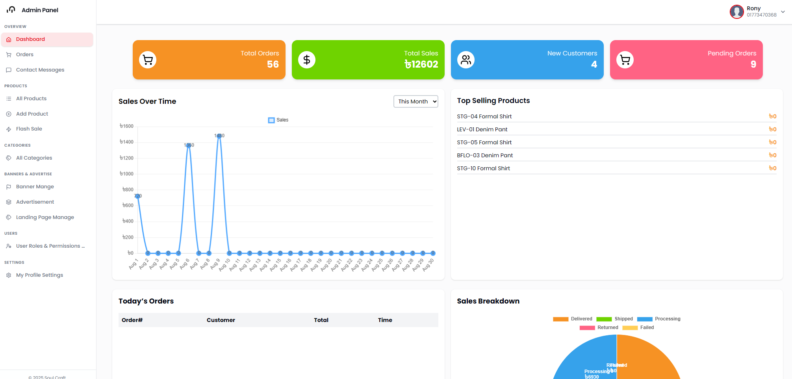Click the Total column header
The height and width of the screenshot is (379, 792).
tap(321, 320)
